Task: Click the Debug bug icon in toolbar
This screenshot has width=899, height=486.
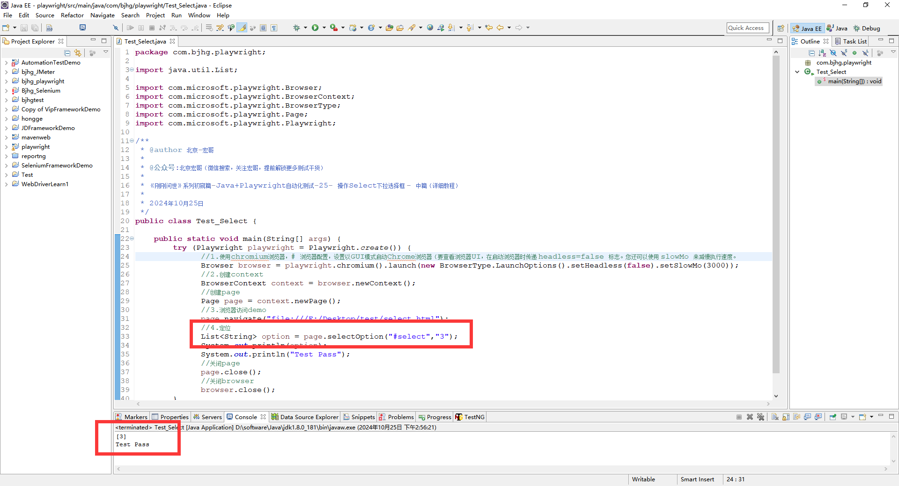Action: pos(296,28)
